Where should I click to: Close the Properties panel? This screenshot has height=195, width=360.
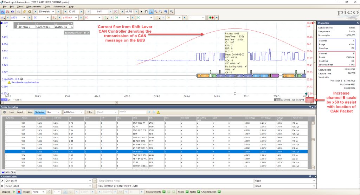[358, 23]
